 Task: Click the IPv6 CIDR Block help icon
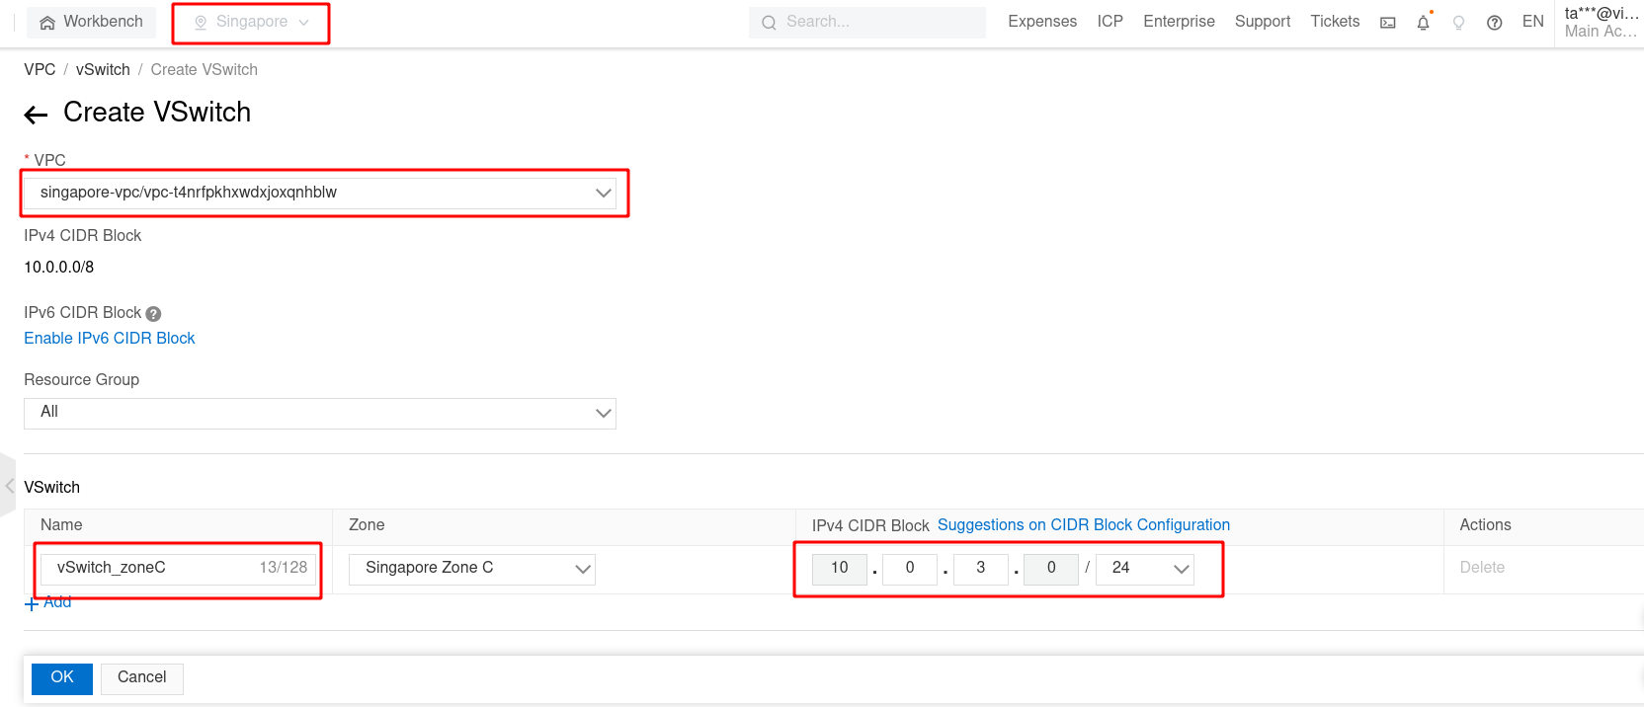153,314
